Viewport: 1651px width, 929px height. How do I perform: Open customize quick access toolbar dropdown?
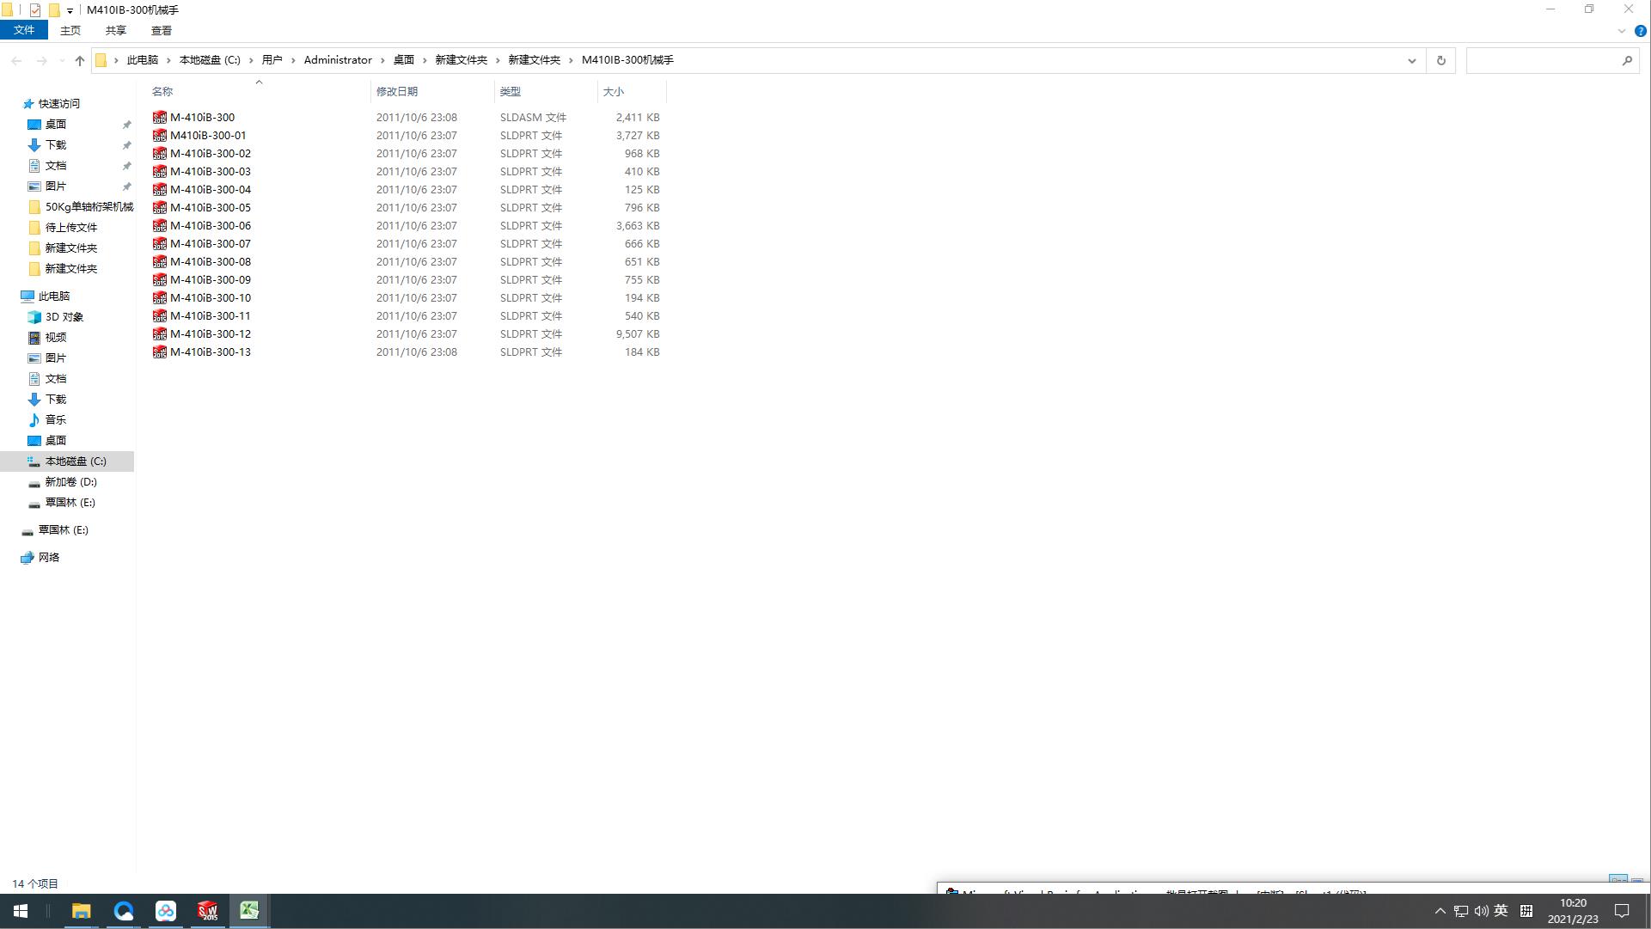coord(70,11)
